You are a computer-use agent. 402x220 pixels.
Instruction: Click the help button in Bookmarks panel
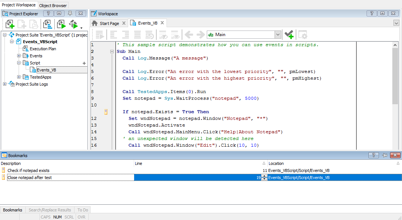pos(374,155)
